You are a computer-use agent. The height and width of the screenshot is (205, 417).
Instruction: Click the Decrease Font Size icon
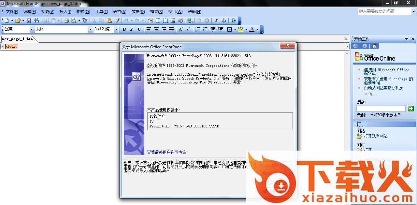[188, 29]
